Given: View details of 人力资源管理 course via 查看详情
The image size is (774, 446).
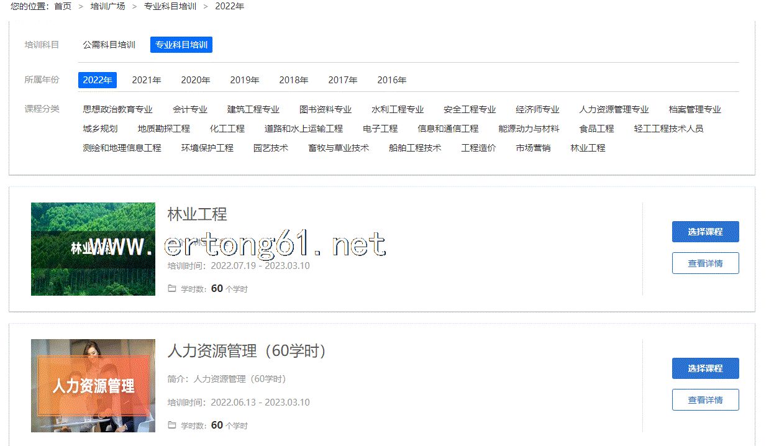Looking at the screenshot, I should tap(705, 400).
